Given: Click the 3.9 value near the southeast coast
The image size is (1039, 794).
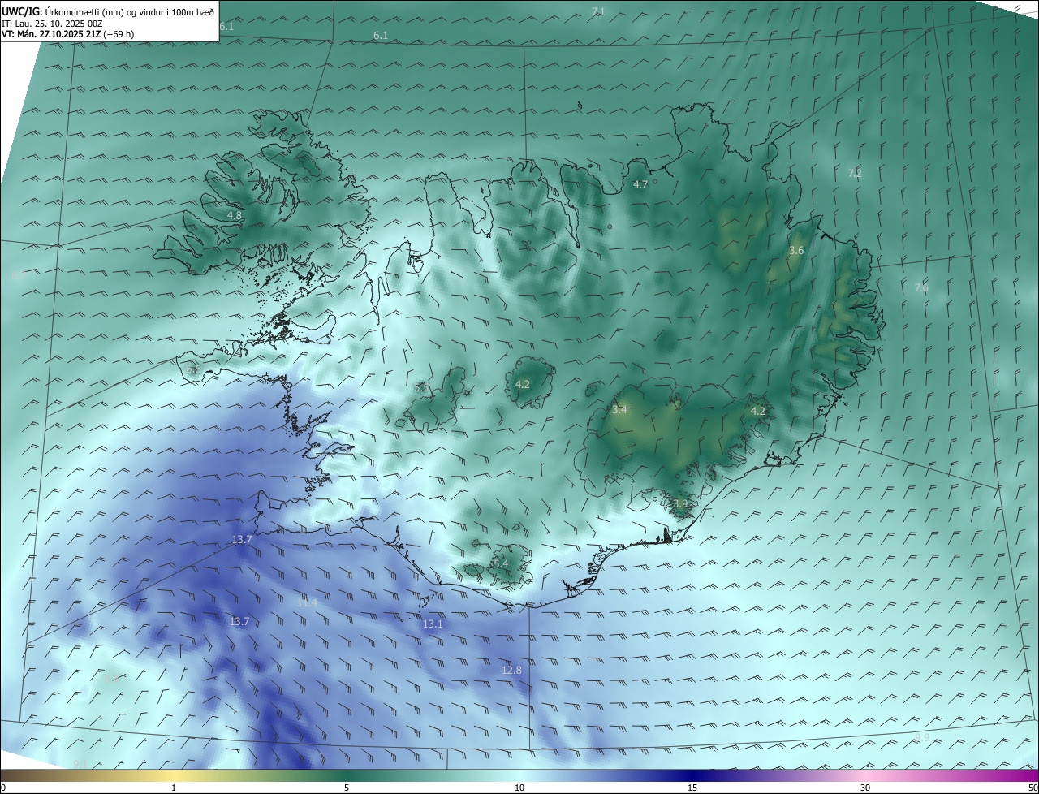Looking at the screenshot, I should pyautogui.click(x=680, y=504).
